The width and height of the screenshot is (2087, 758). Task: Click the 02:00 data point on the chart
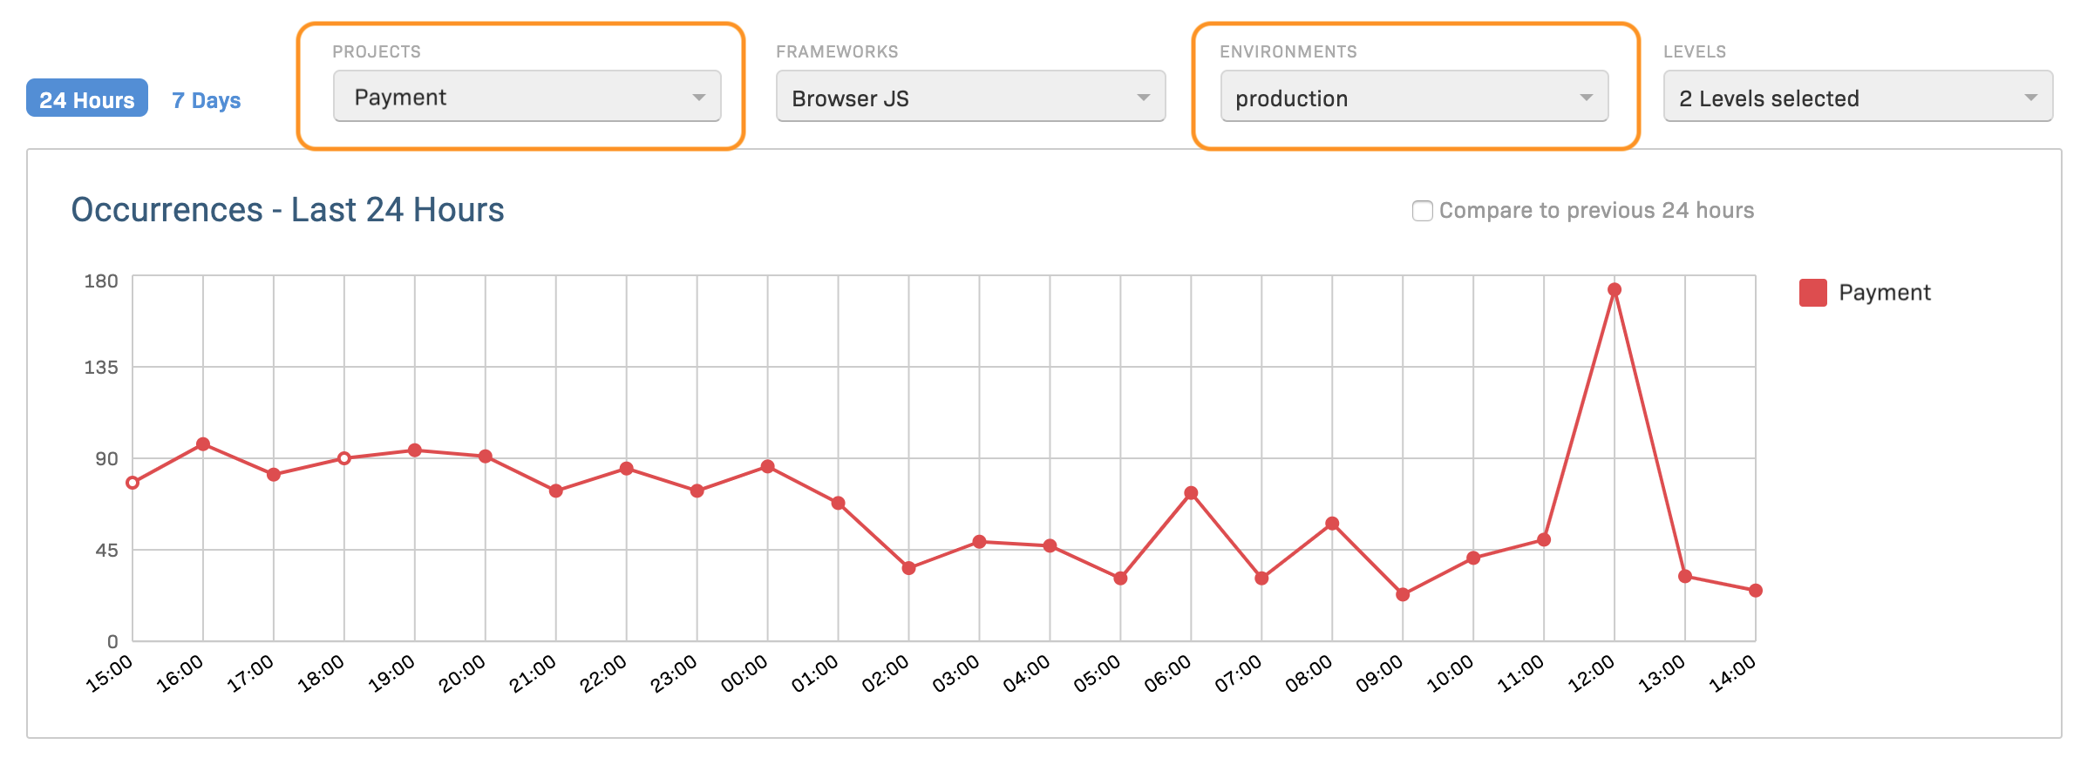click(908, 568)
